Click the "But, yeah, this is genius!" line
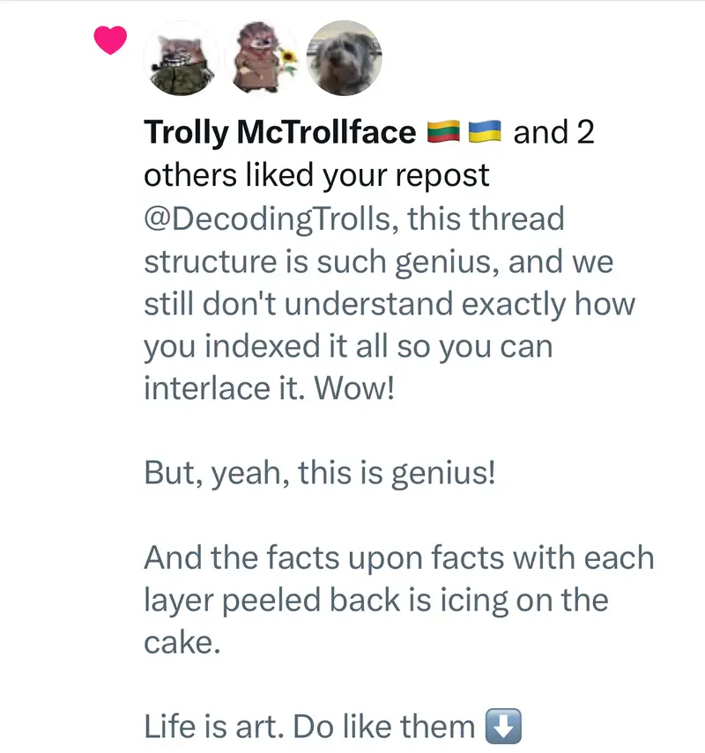 click(x=320, y=473)
